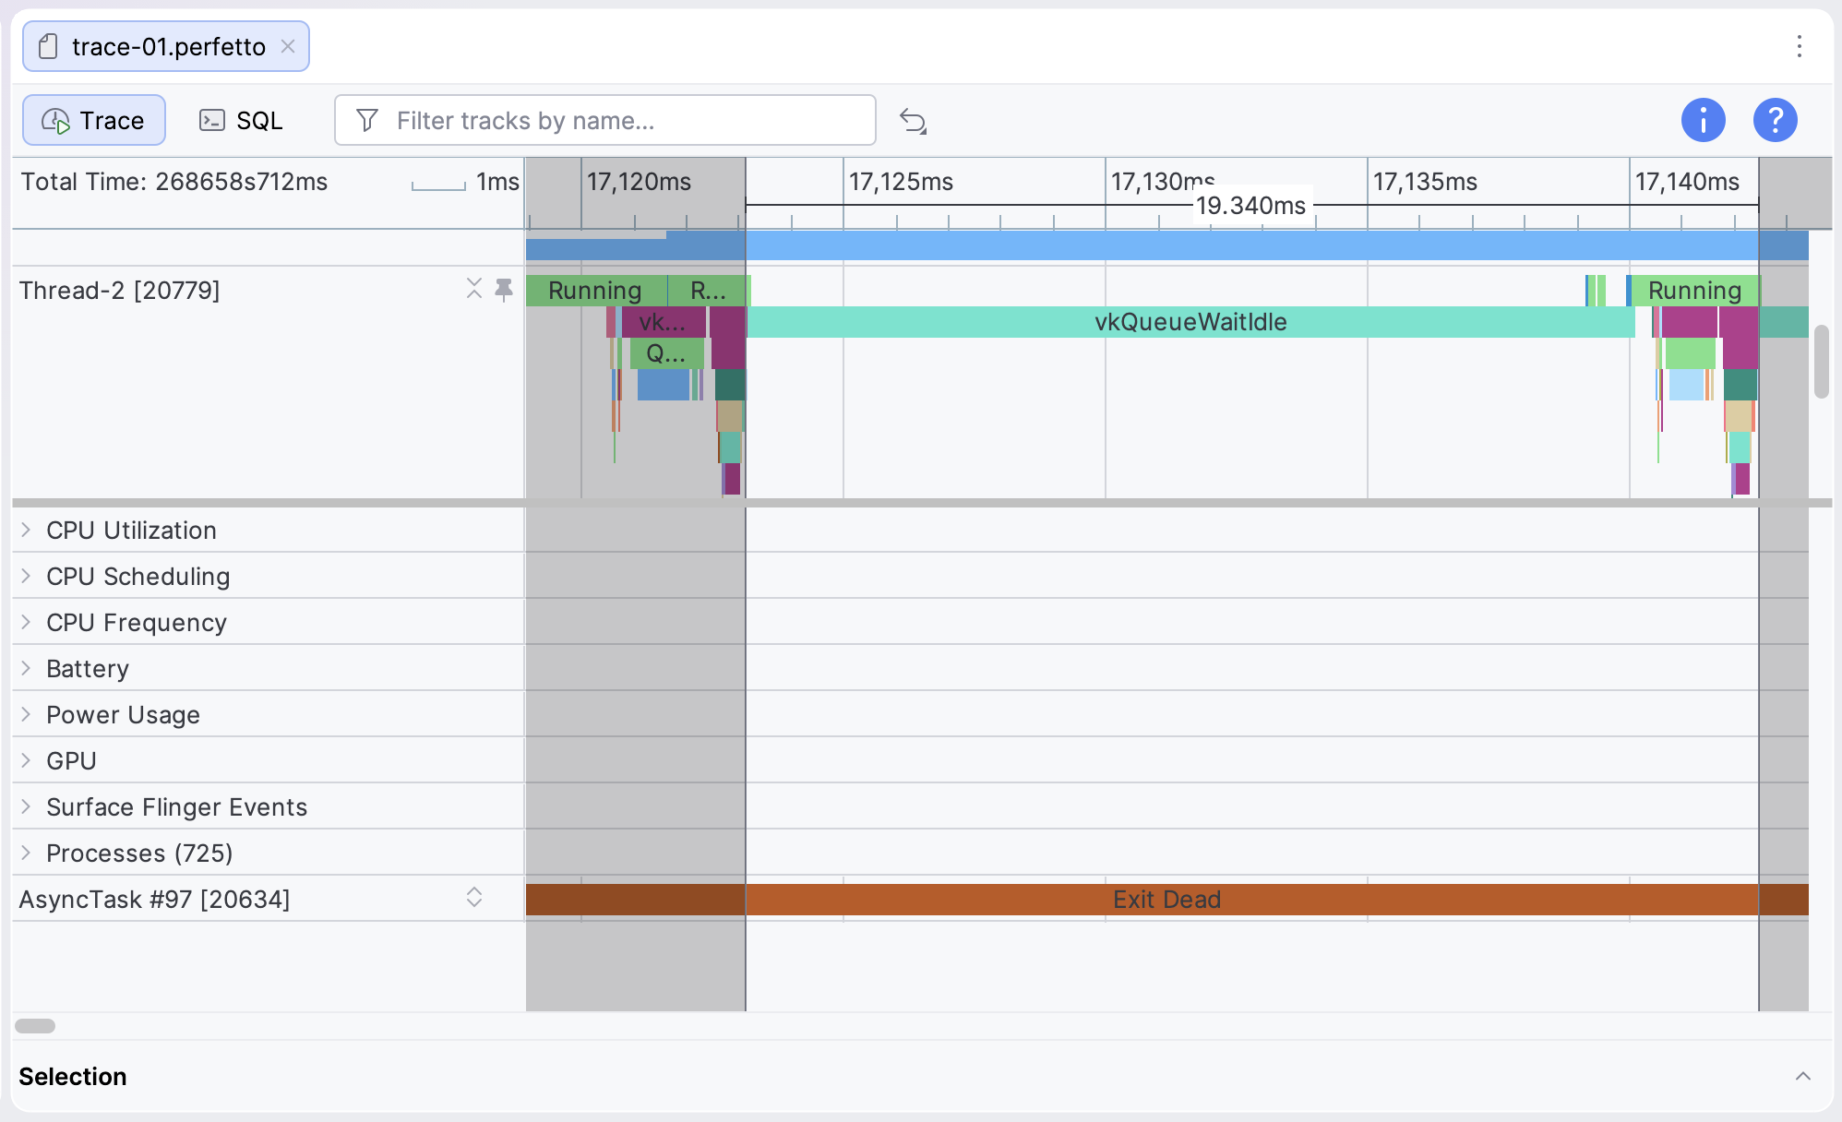Viewport: 1842px width, 1122px height.
Task: Click the AsyncTask #97 [20634] track label
Action: pos(155,900)
